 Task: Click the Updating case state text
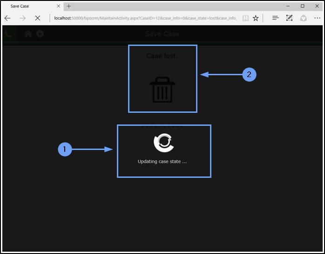pos(162,162)
